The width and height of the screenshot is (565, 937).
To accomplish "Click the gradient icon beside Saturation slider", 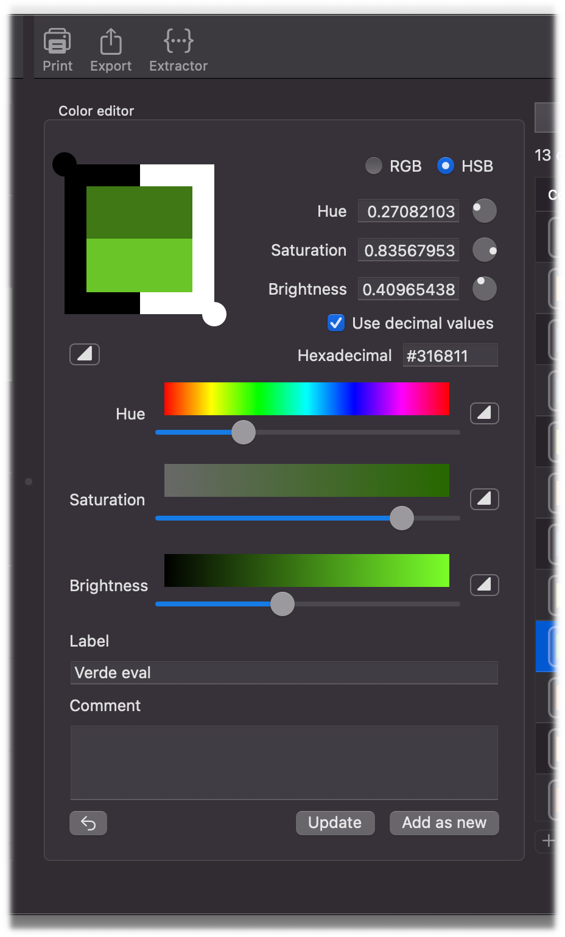I will (484, 499).
